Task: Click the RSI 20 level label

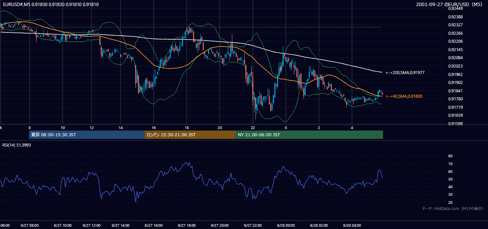Action: pos(450,202)
